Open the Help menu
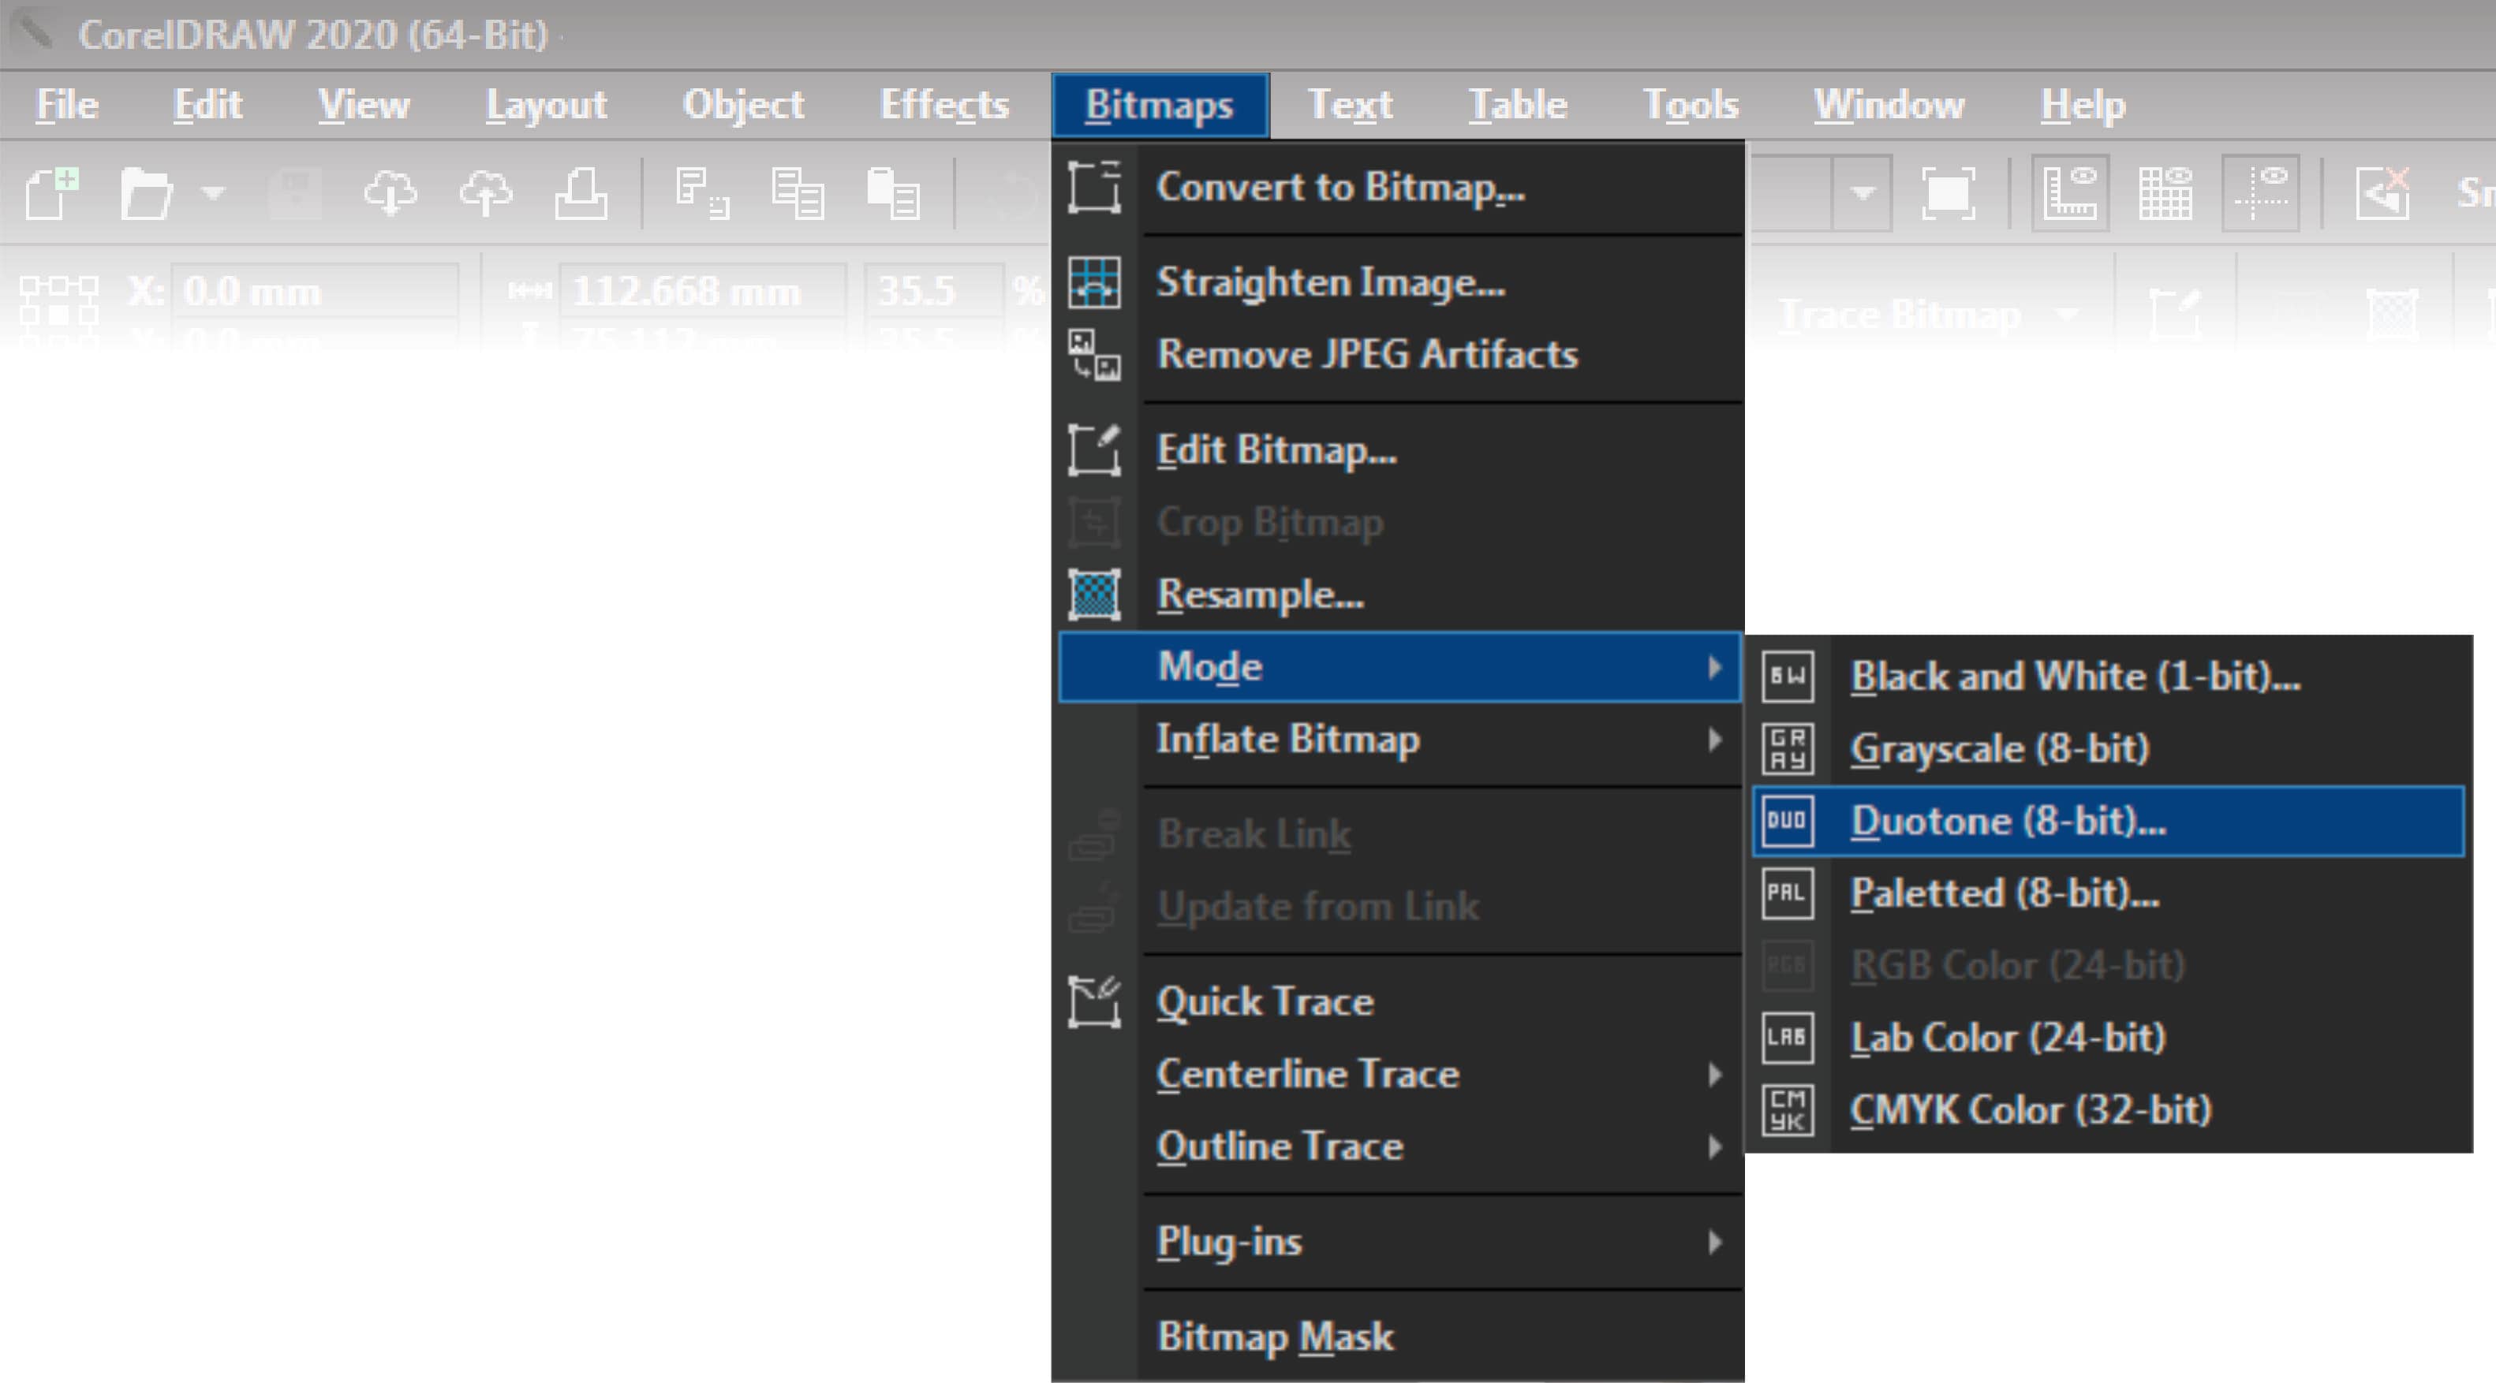2496x1383 pixels. (x=2083, y=105)
